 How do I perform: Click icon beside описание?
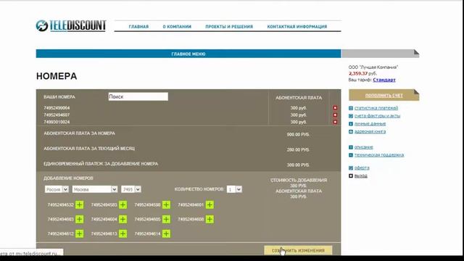(x=351, y=147)
